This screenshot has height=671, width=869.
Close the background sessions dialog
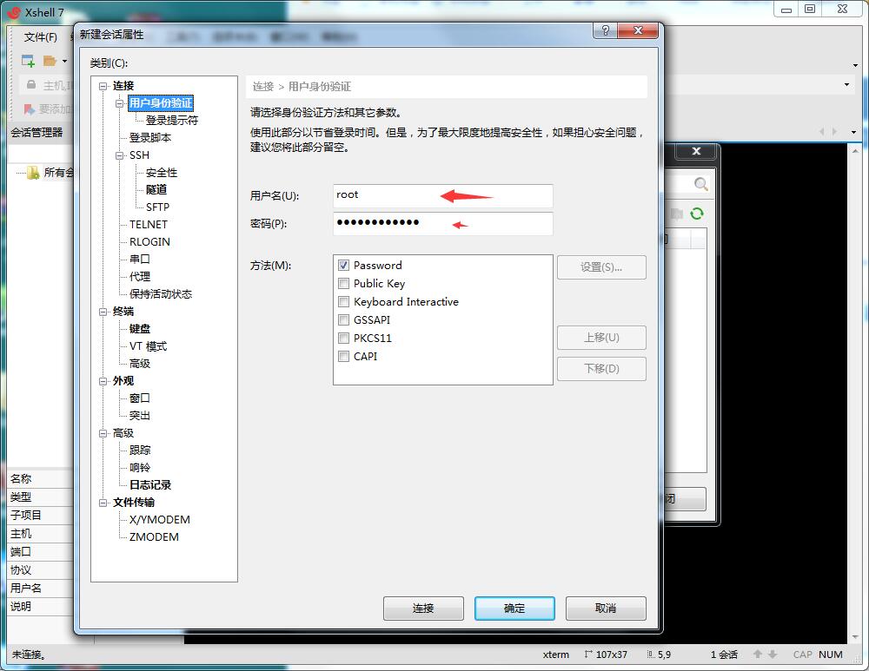coord(697,151)
